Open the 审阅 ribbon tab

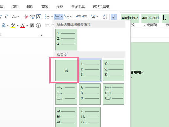pyautogui.click(x=45, y=6)
